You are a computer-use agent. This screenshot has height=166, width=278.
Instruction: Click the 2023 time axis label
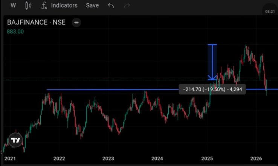coord(108,158)
